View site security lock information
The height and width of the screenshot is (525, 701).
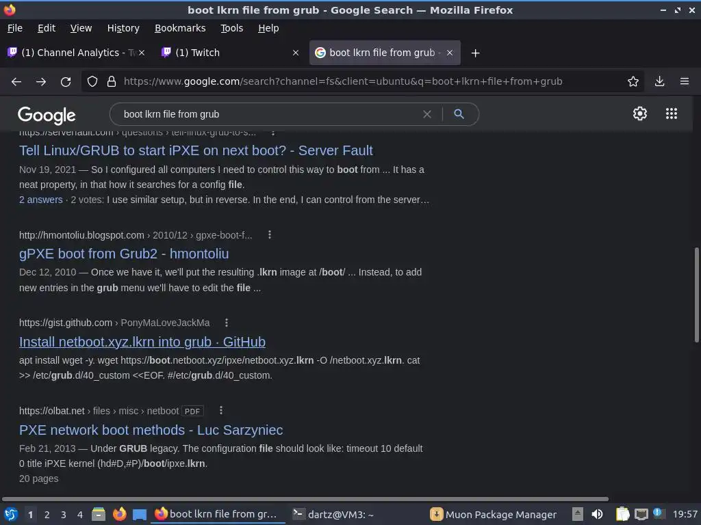[112, 82]
